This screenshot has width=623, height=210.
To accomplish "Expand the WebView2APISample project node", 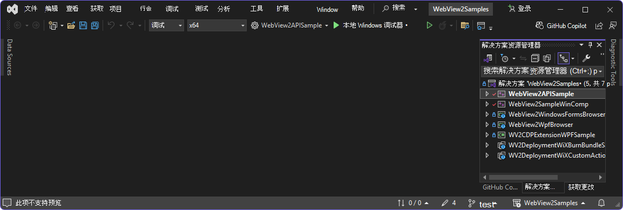I will [x=487, y=94].
